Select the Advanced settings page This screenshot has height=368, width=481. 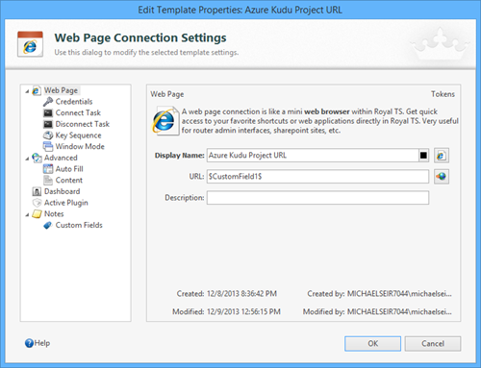pyautogui.click(x=61, y=158)
